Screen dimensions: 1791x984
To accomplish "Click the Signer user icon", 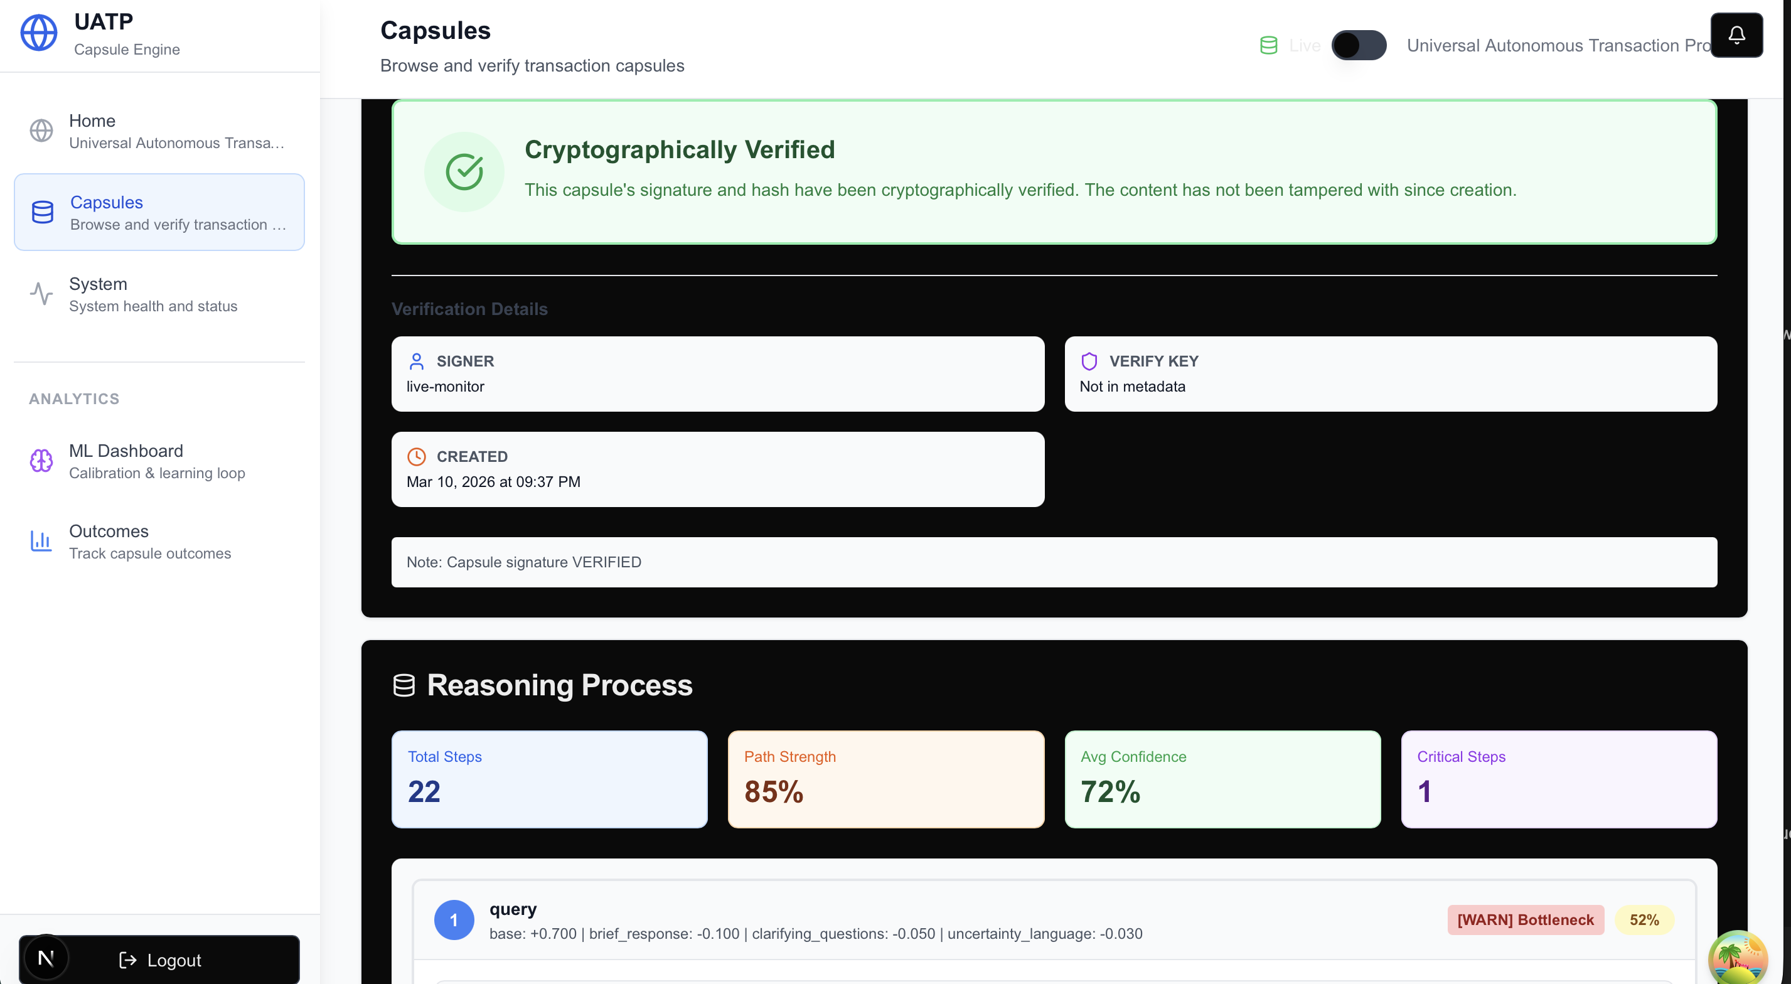I will (x=417, y=361).
